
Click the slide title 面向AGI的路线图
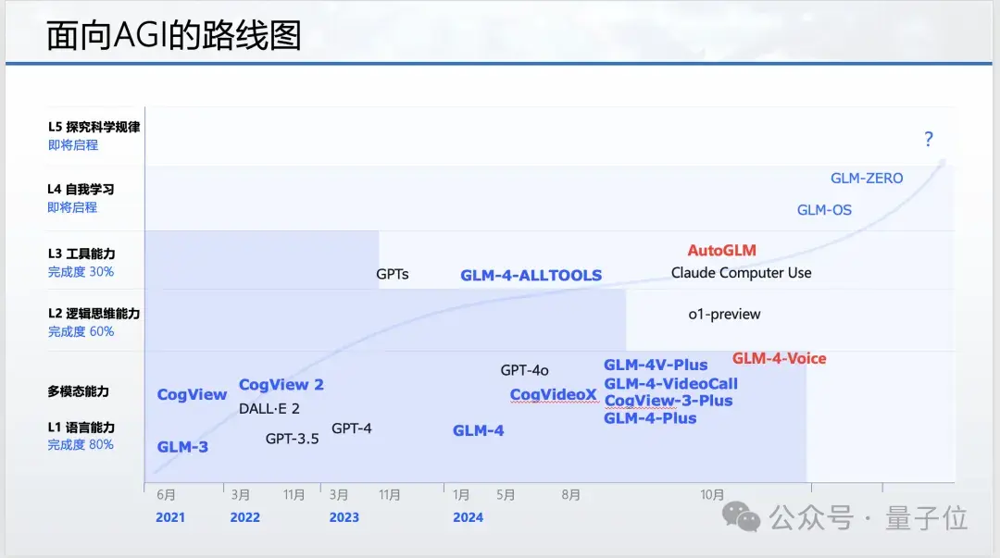pos(173,35)
